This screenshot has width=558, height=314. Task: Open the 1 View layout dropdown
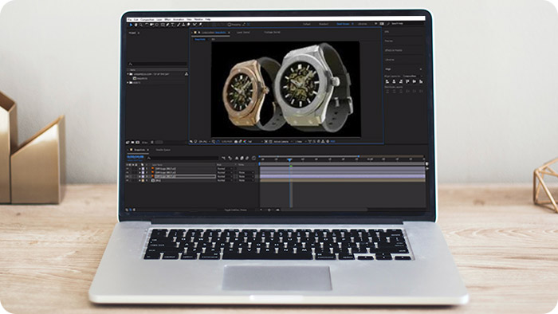301,142
